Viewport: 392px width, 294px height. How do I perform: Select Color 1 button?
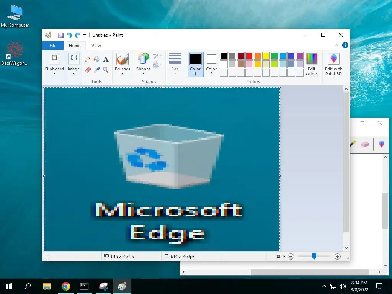click(x=196, y=64)
